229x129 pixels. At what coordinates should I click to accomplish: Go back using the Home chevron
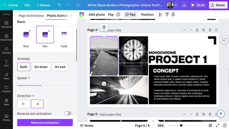point(5,5)
